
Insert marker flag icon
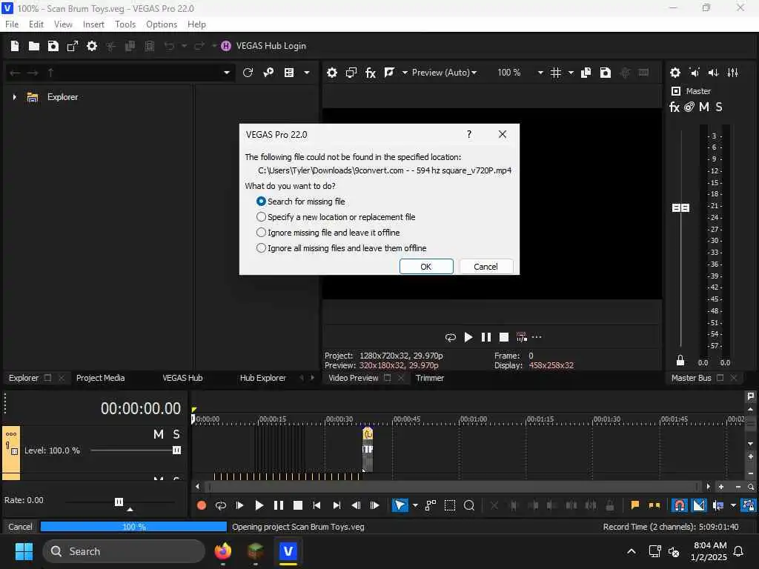(634, 505)
